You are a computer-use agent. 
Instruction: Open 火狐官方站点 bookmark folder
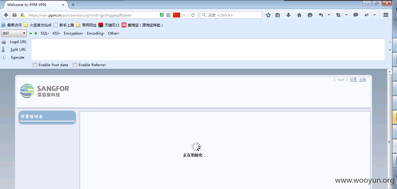[38, 25]
